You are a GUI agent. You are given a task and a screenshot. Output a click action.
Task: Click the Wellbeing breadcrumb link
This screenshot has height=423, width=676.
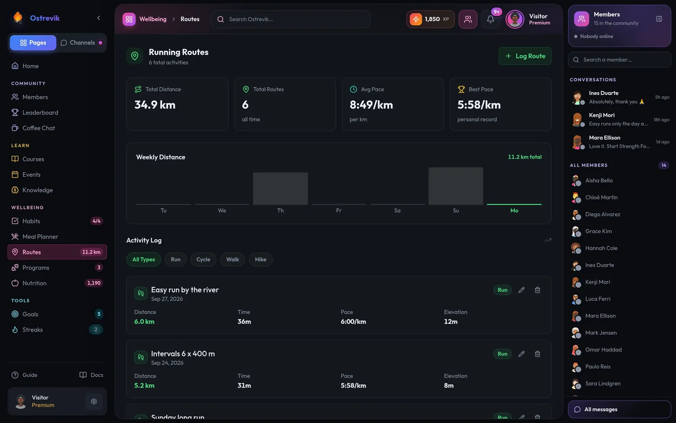153,19
